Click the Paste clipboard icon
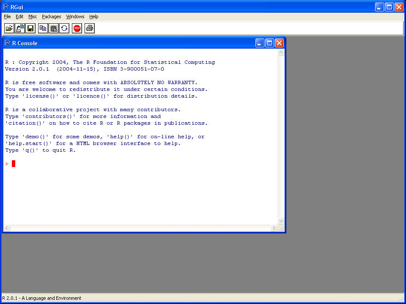The height and width of the screenshot is (304, 406). pyautogui.click(x=54, y=28)
